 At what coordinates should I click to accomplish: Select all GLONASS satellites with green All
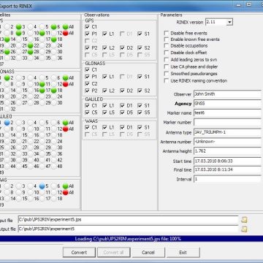point(66,77)
